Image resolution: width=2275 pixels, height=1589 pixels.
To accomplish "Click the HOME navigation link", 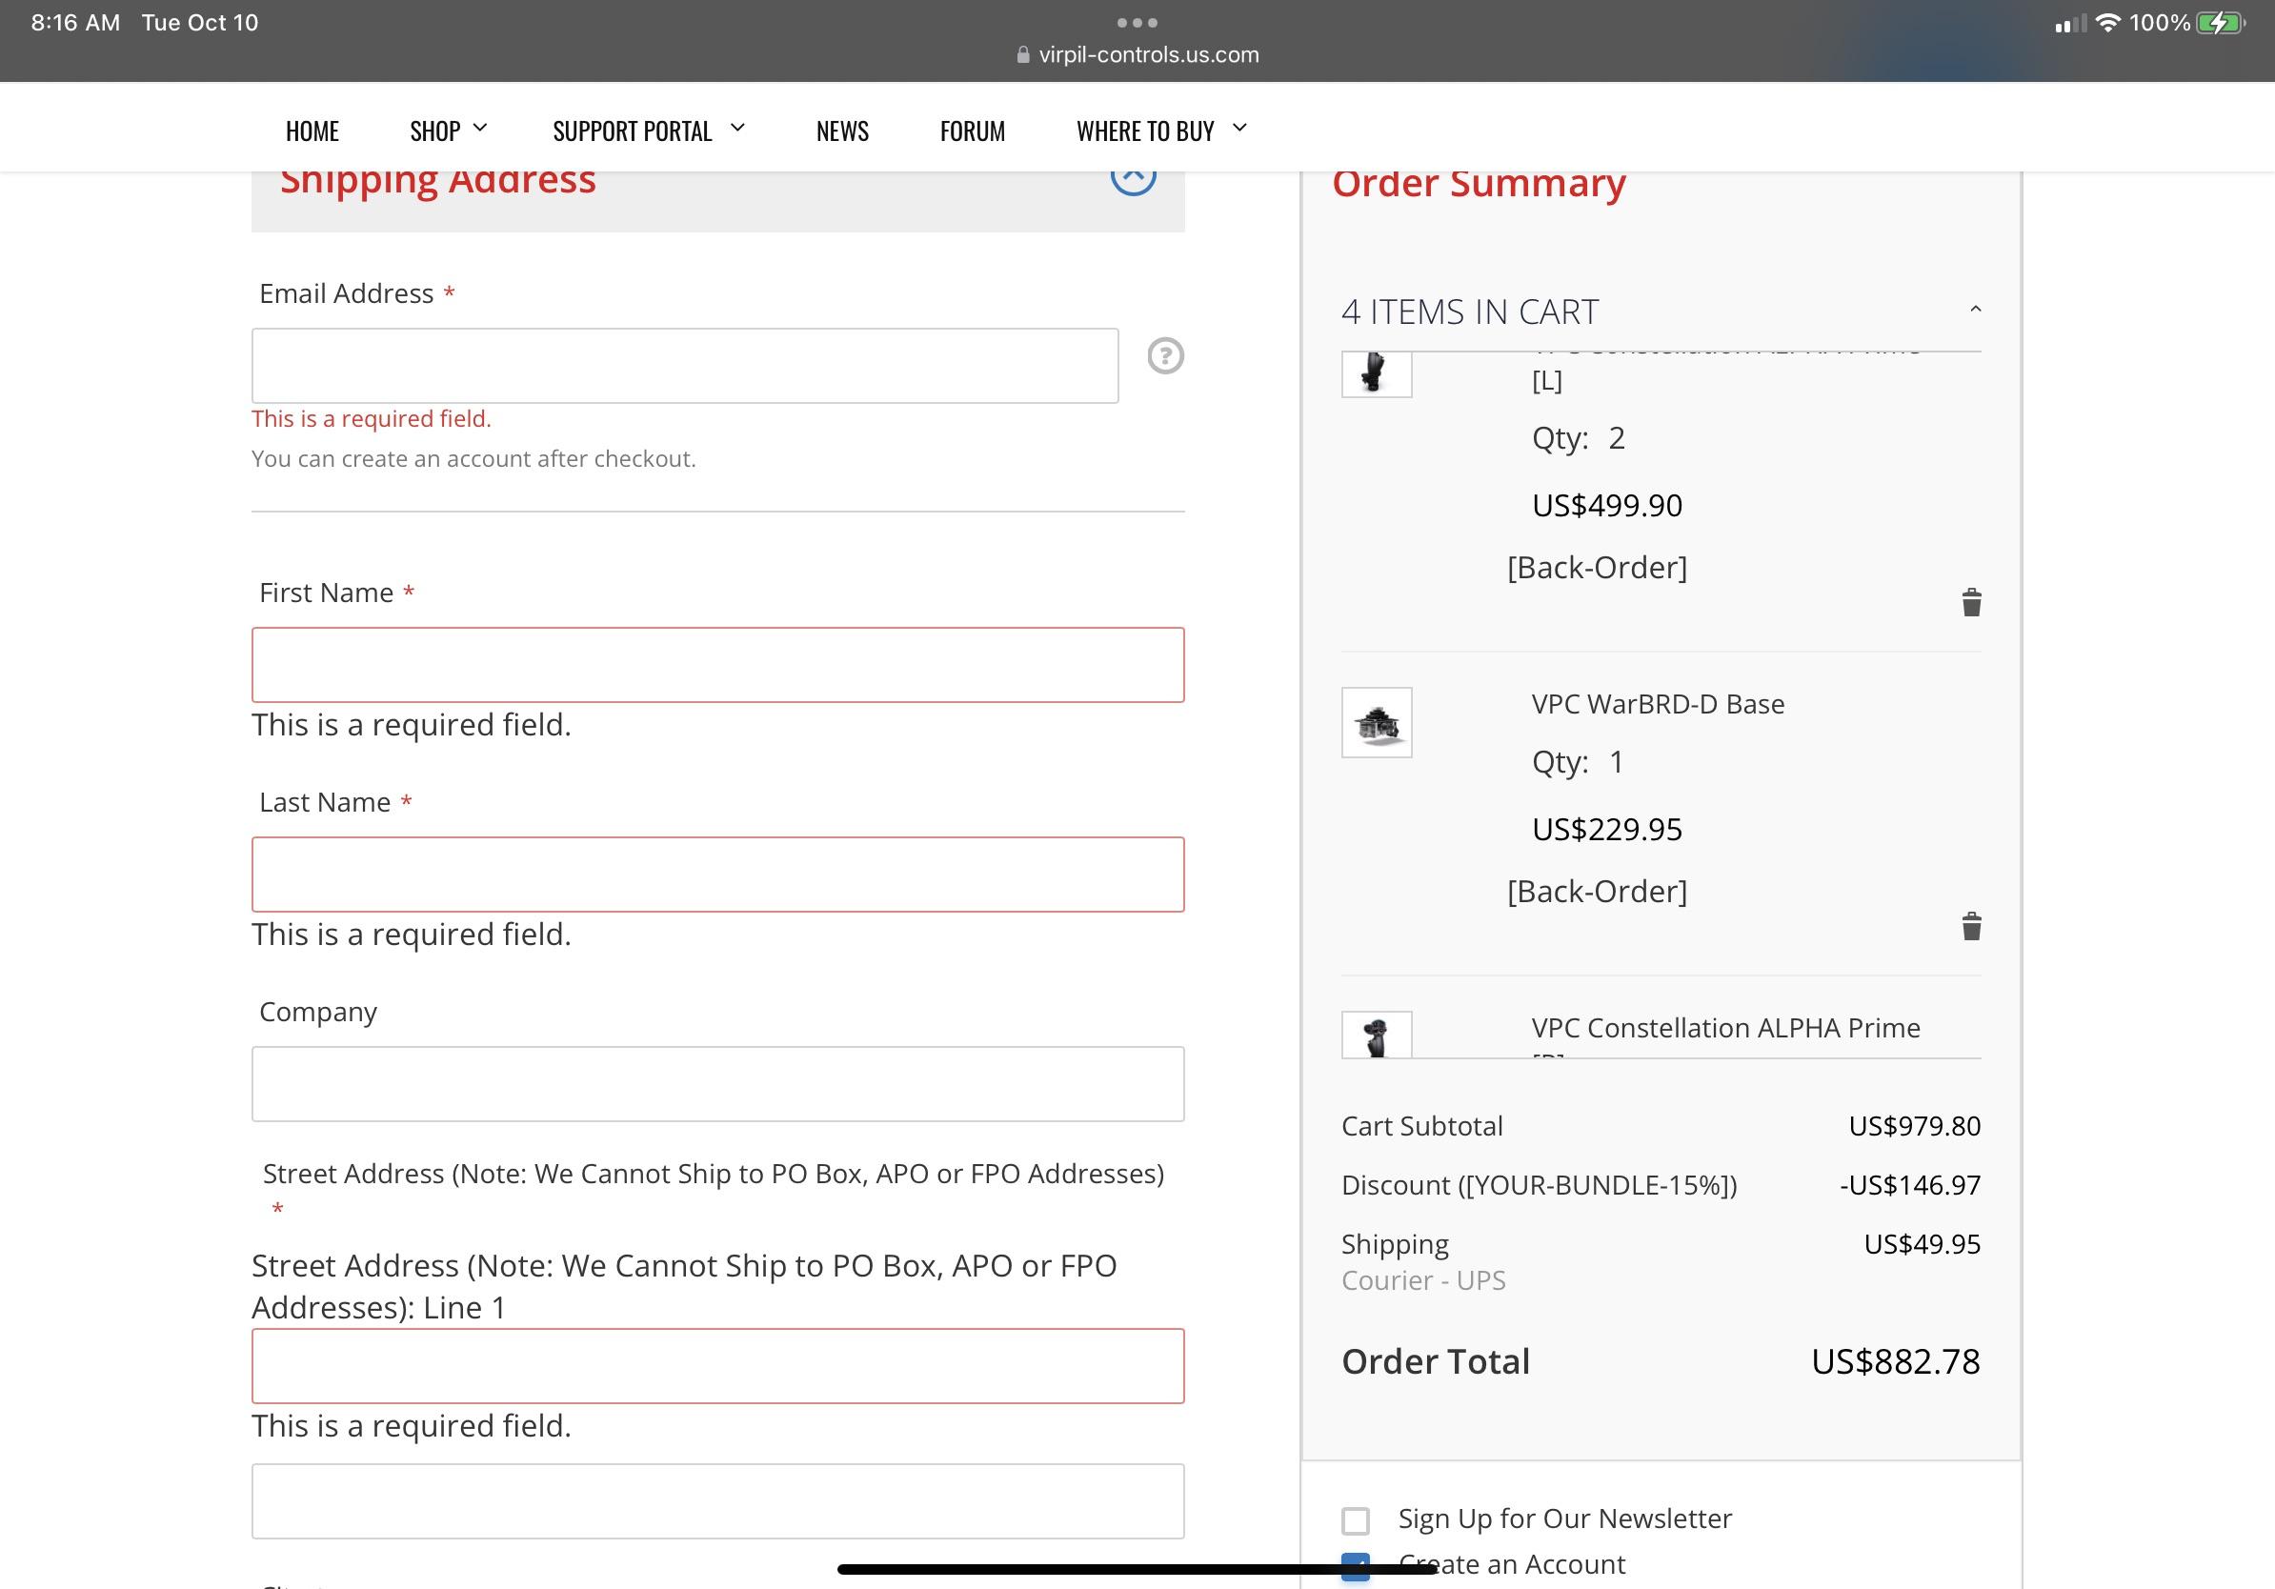I will [x=312, y=129].
